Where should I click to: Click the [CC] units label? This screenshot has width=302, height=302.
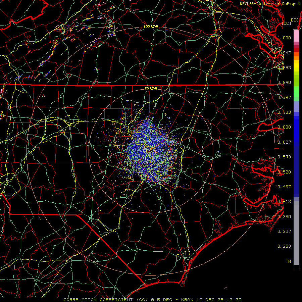pyautogui.click(x=286, y=23)
